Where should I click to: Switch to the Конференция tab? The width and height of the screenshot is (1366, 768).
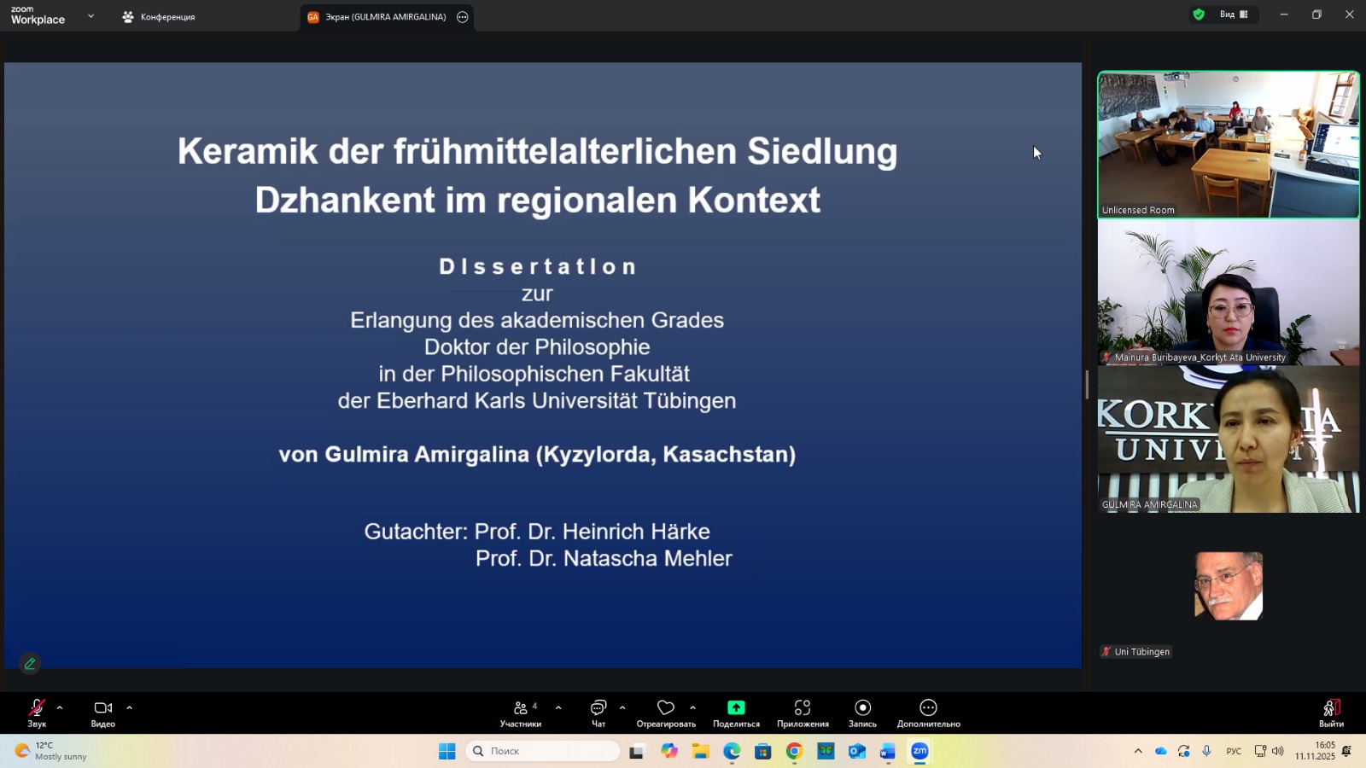pos(160,17)
